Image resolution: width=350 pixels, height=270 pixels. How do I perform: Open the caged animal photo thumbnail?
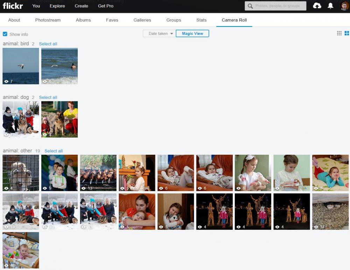click(21, 173)
